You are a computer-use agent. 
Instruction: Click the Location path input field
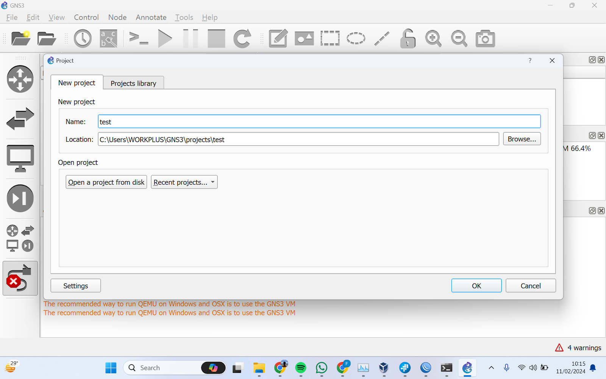click(298, 139)
